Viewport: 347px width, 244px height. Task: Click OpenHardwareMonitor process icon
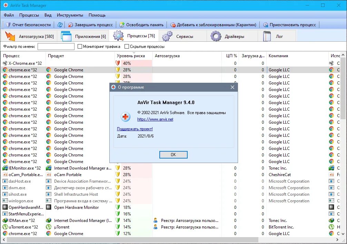tap(5, 207)
